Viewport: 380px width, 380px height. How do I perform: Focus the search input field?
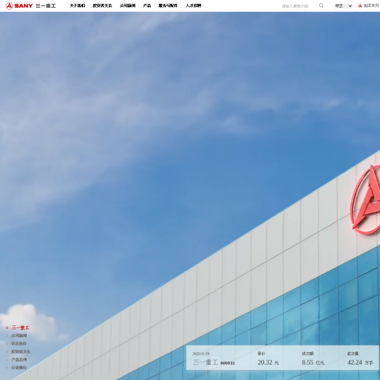tap(300, 6)
